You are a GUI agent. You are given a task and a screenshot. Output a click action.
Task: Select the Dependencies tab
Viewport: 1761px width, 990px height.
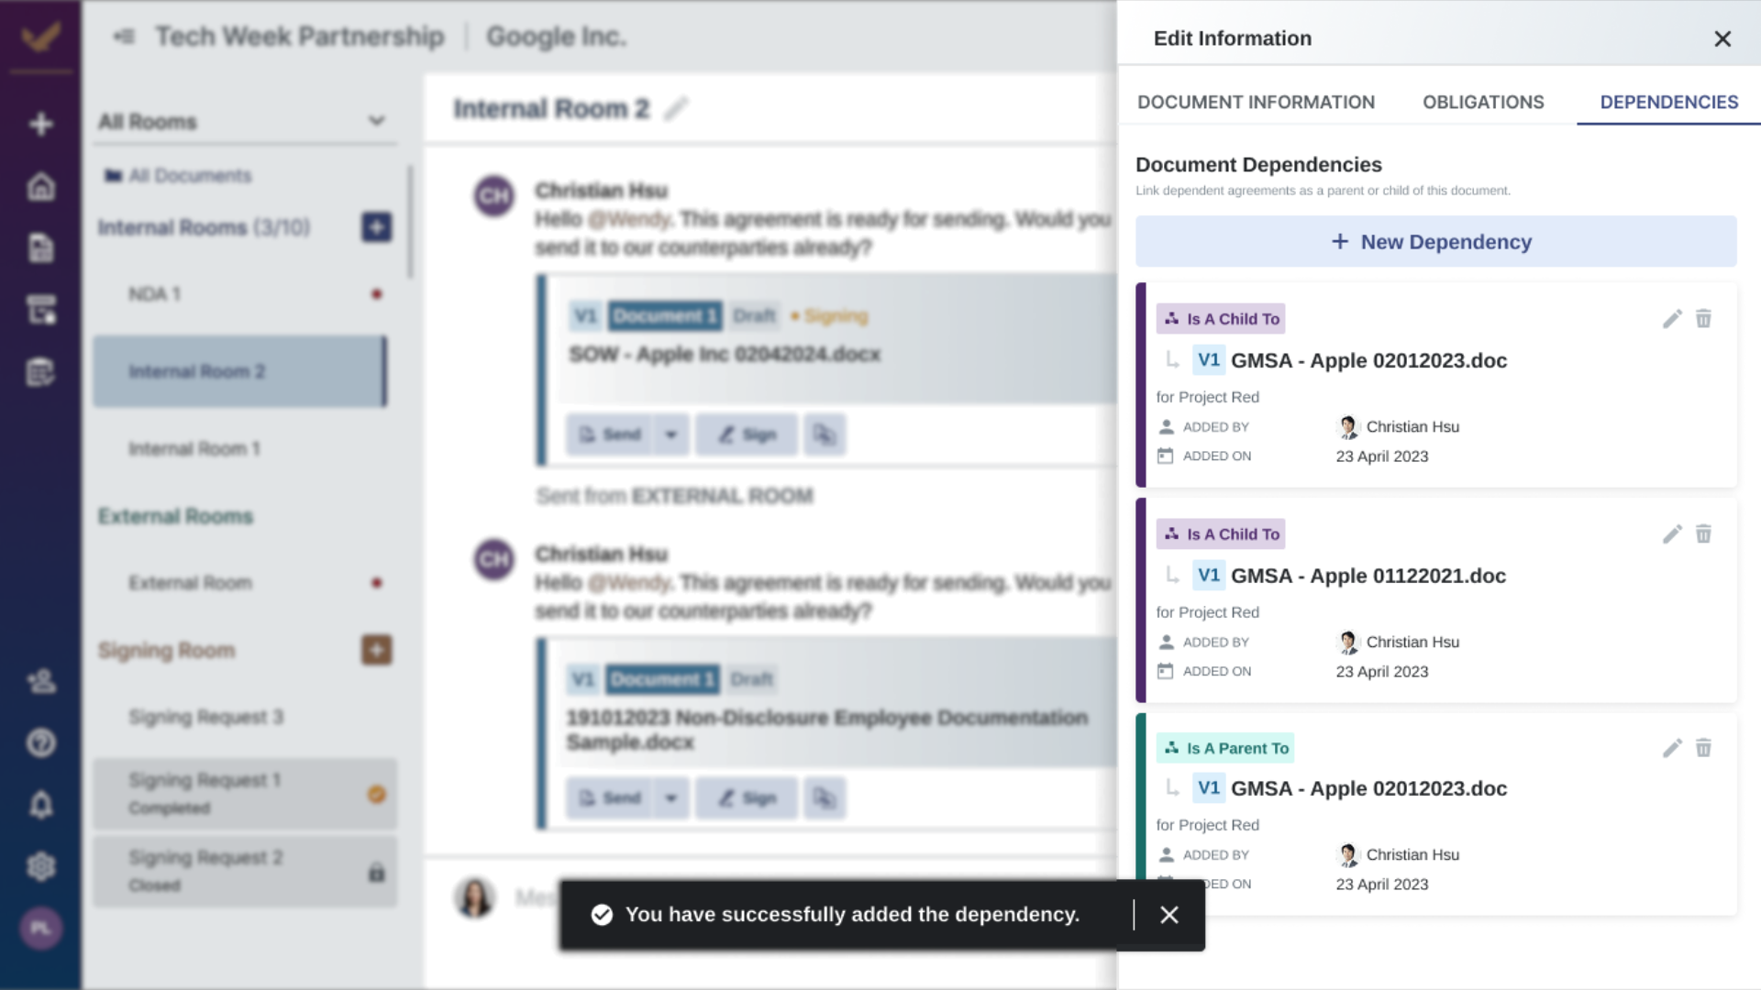(1668, 102)
